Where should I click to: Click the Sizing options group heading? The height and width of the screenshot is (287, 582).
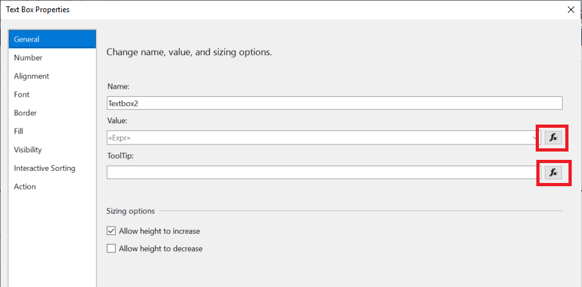tap(131, 211)
